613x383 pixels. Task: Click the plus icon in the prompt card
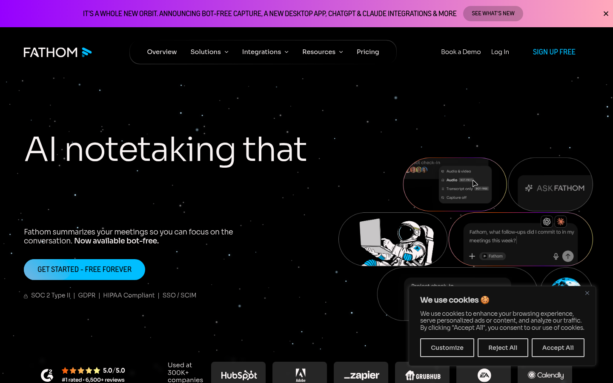coord(472,256)
